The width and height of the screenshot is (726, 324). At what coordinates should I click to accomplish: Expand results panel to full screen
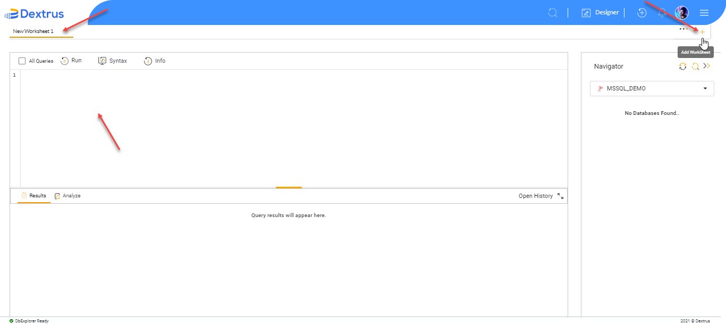pos(560,196)
